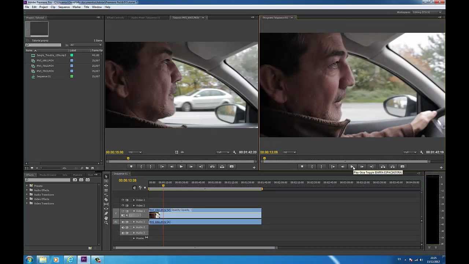Expand the Video 3 track
469x264 pixels.
pos(134,200)
